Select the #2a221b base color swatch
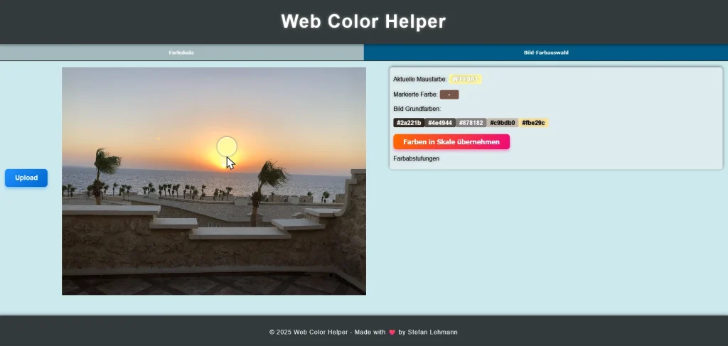728x346 pixels. (x=409, y=123)
